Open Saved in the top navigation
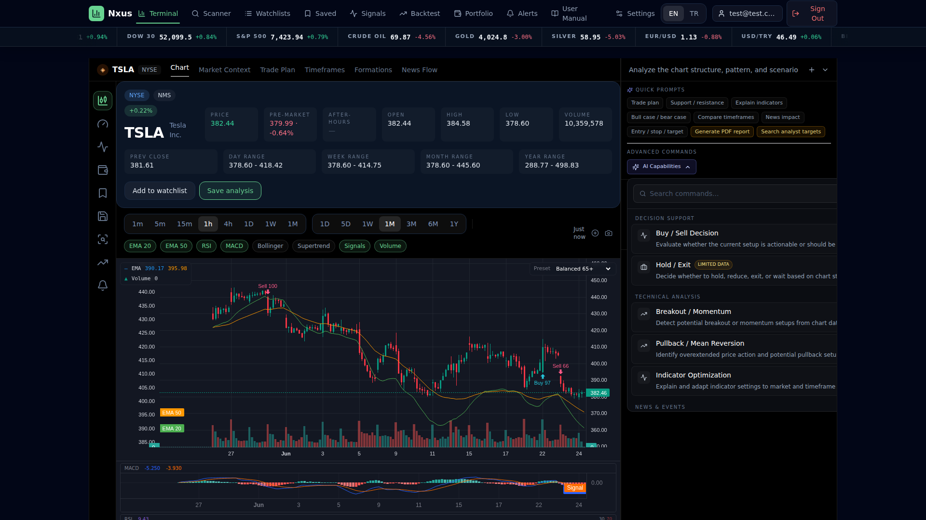 (x=320, y=13)
